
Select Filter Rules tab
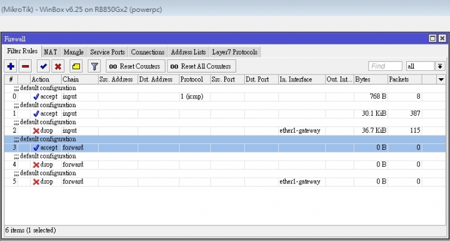[22, 51]
